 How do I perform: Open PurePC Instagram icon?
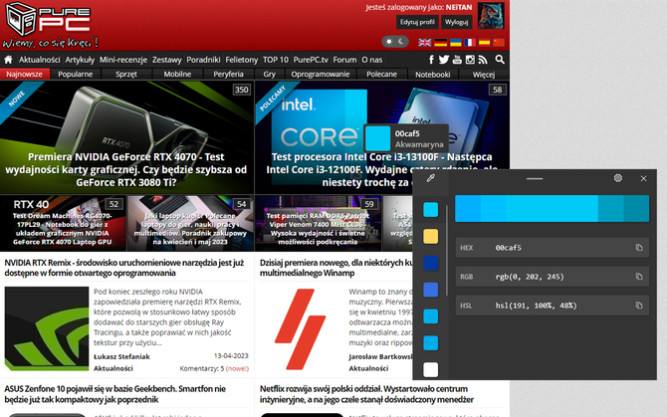click(x=470, y=60)
